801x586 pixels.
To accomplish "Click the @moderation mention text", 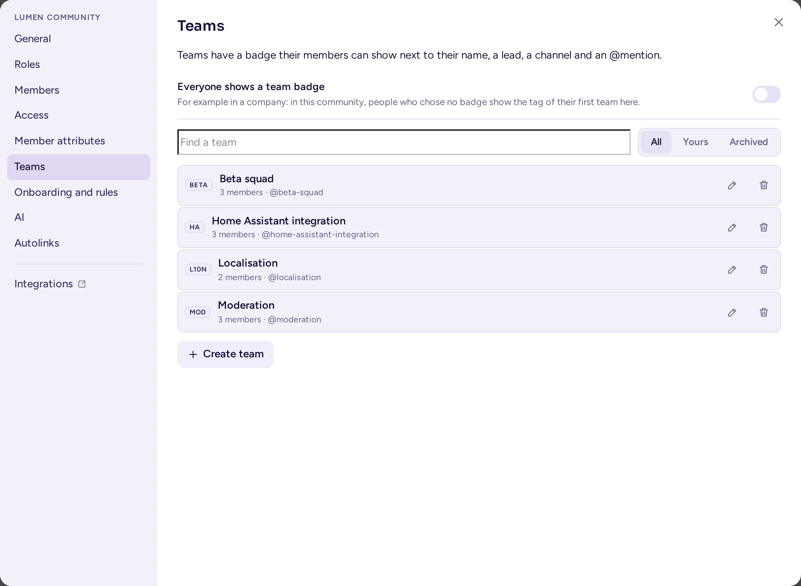I will click(294, 319).
